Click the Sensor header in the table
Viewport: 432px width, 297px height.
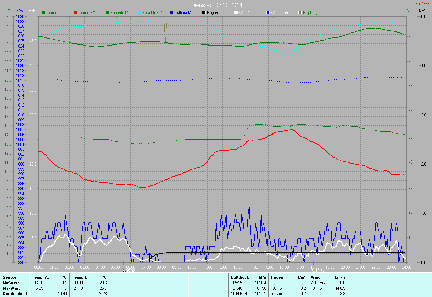tap(9, 277)
